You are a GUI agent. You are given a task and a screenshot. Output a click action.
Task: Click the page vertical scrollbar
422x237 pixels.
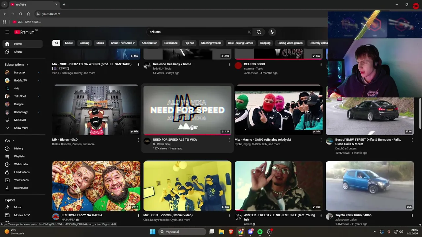[x=420, y=114]
